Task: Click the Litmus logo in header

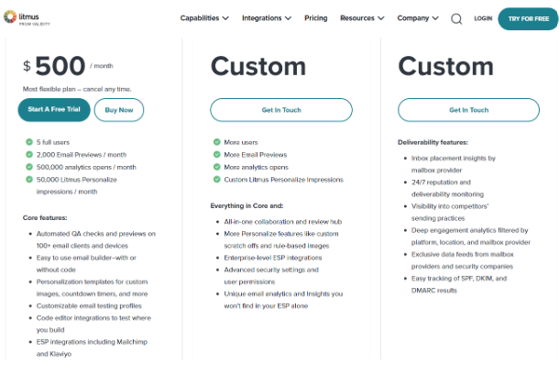Action: [x=27, y=17]
